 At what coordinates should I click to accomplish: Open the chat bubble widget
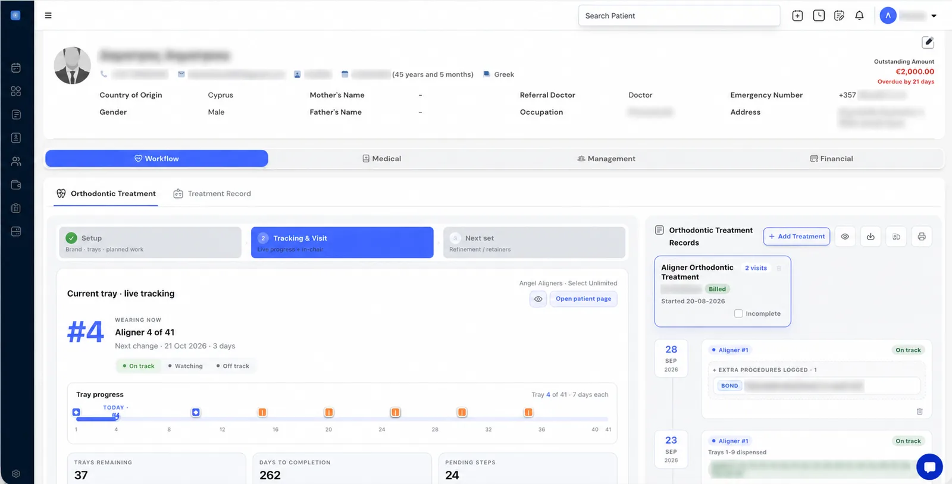tap(929, 467)
